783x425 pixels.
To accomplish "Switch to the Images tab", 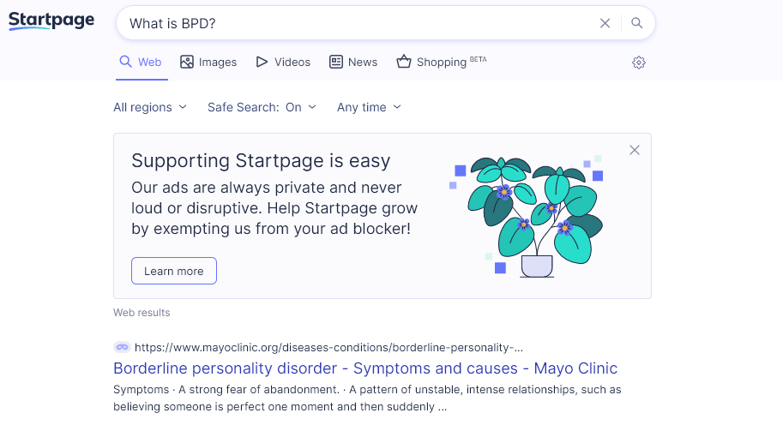I will [208, 62].
